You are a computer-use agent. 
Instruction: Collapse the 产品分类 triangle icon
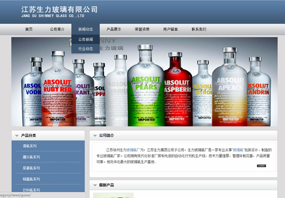pyautogui.click(x=17, y=136)
